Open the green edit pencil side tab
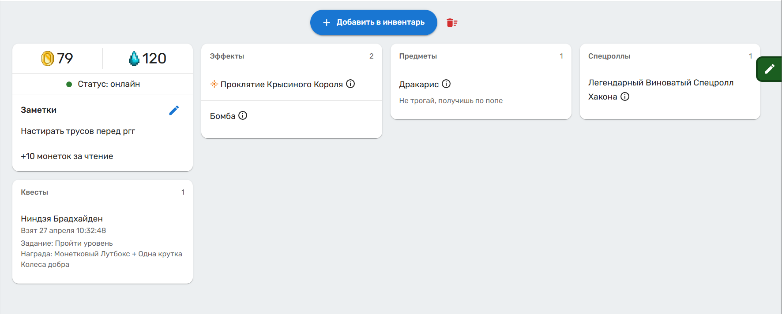 pyautogui.click(x=770, y=69)
